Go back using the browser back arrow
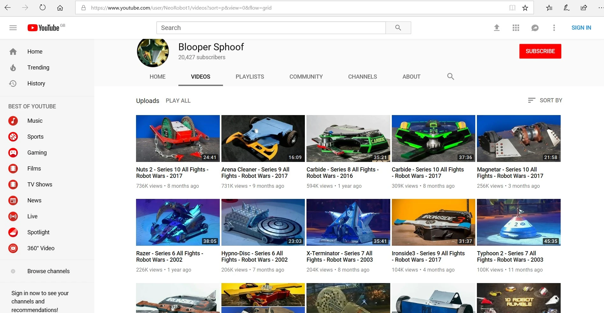Viewport: 604px width, 313px height. [x=8, y=8]
